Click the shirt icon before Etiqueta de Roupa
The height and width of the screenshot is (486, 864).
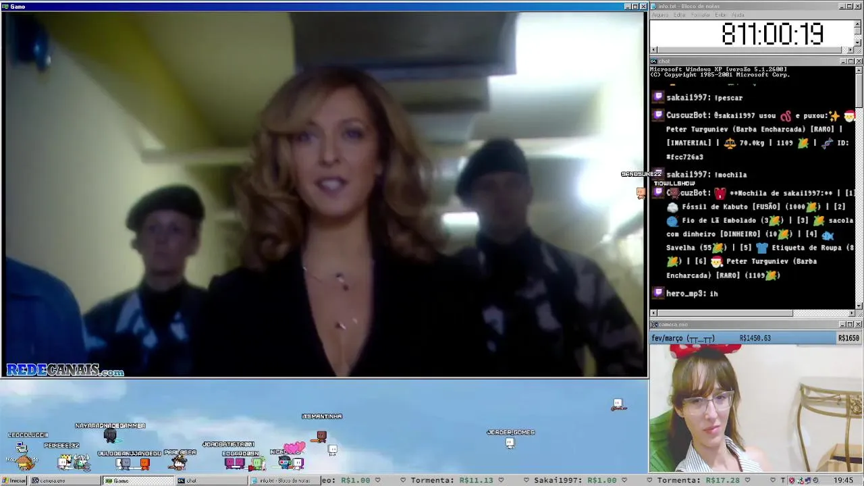click(762, 248)
